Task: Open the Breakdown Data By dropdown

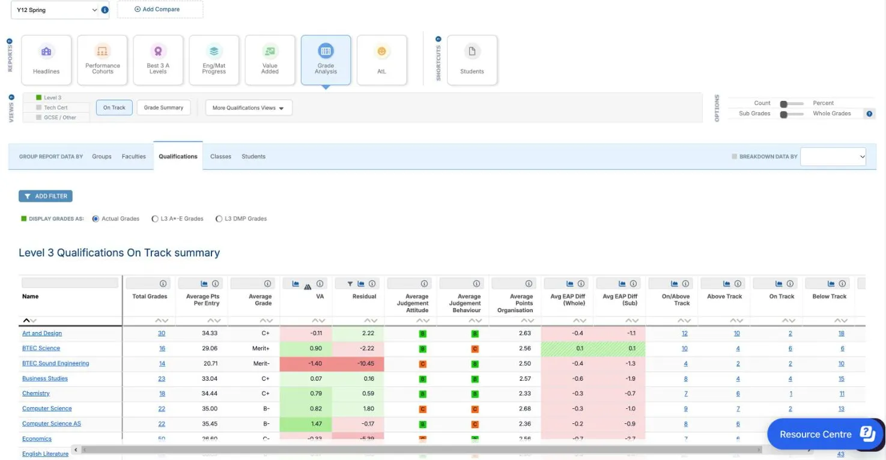Action: tap(833, 156)
